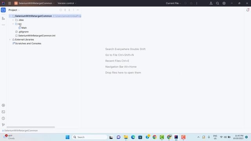Click the Project panel horizontal scrollbar
The image size is (251, 141).
31,127
